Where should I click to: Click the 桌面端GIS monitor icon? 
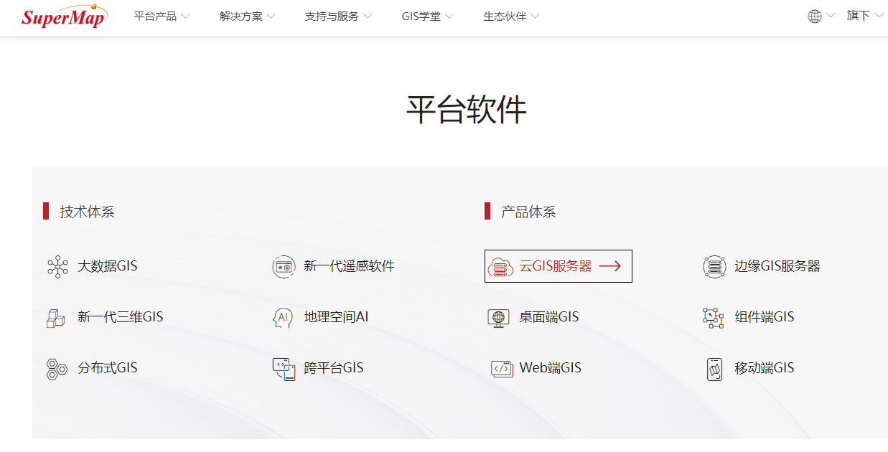coord(498,318)
